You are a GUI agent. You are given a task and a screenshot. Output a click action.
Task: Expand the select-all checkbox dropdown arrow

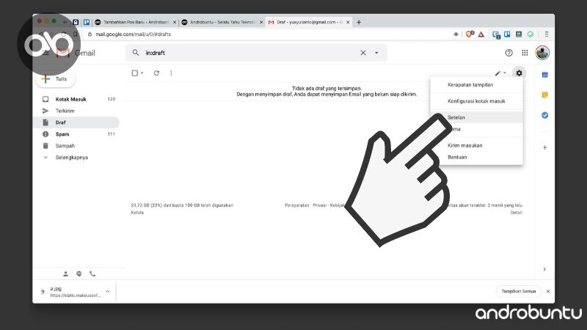(x=142, y=73)
